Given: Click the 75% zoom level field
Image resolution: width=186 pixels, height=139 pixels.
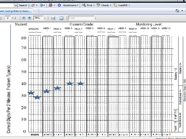Looking at the screenshot, I should [38, 18].
